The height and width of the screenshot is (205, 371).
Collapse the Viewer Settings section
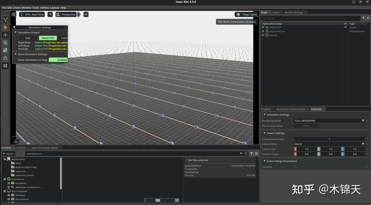click(x=264, y=133)
